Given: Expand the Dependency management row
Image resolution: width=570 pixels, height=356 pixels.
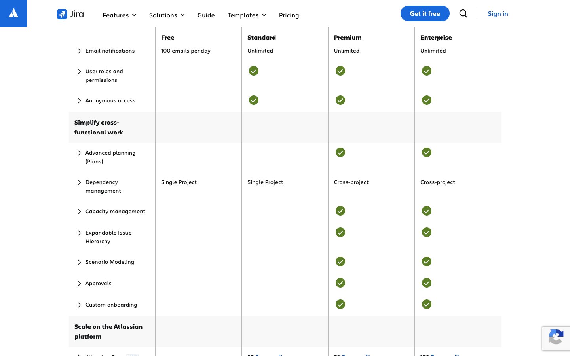Looking at the screenshot, I should tap(80, 182).
